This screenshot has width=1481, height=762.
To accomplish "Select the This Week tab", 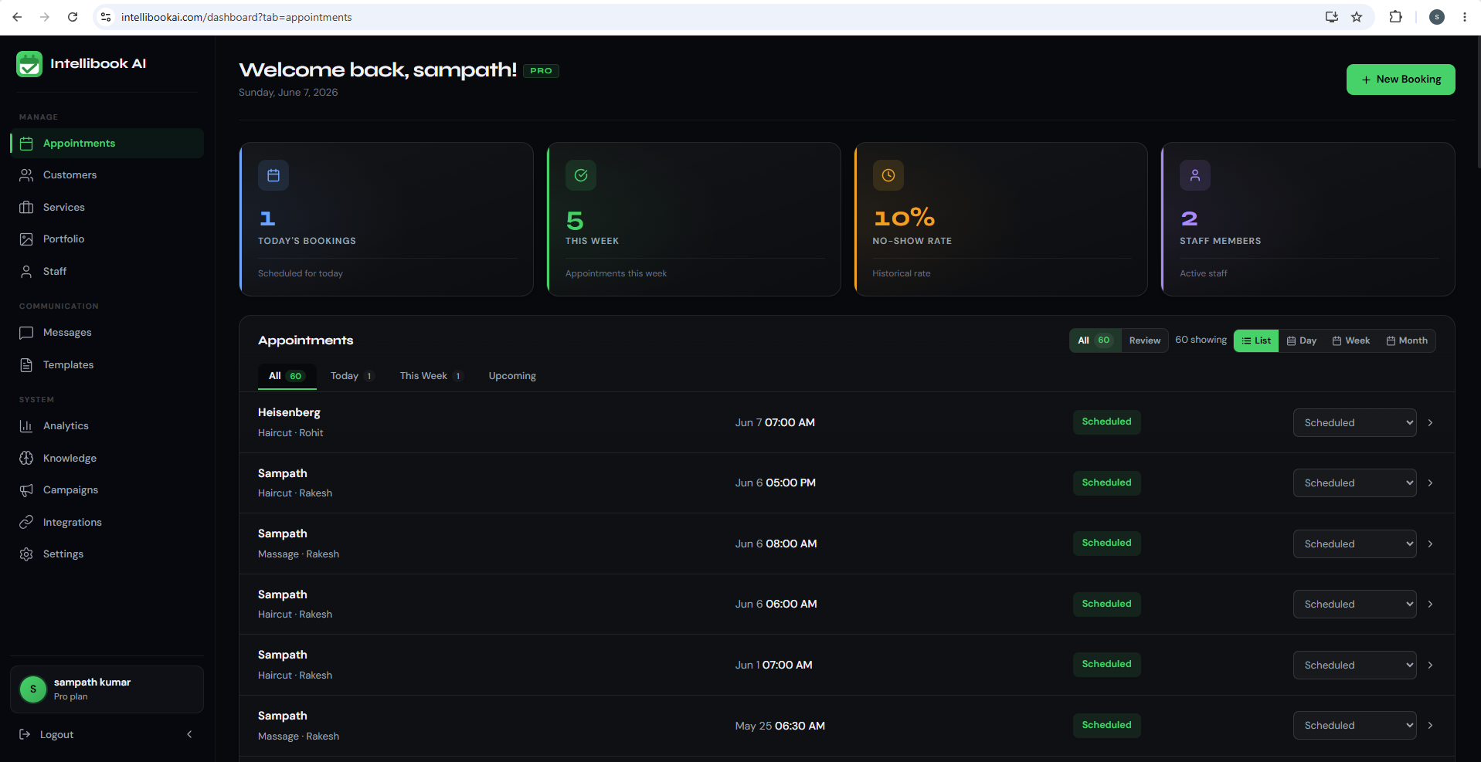I will coord(431,376).
